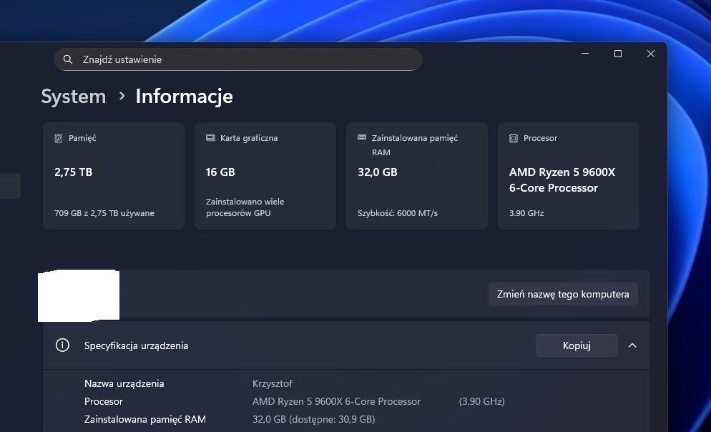Open the Karta graficzna 16 GB card
Screen dimensions: 711x432
click(265, 176)
